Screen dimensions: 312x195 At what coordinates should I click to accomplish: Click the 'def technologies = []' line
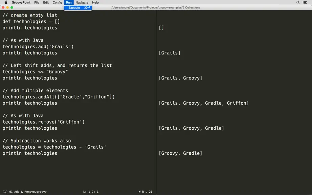tap(31, 21)
